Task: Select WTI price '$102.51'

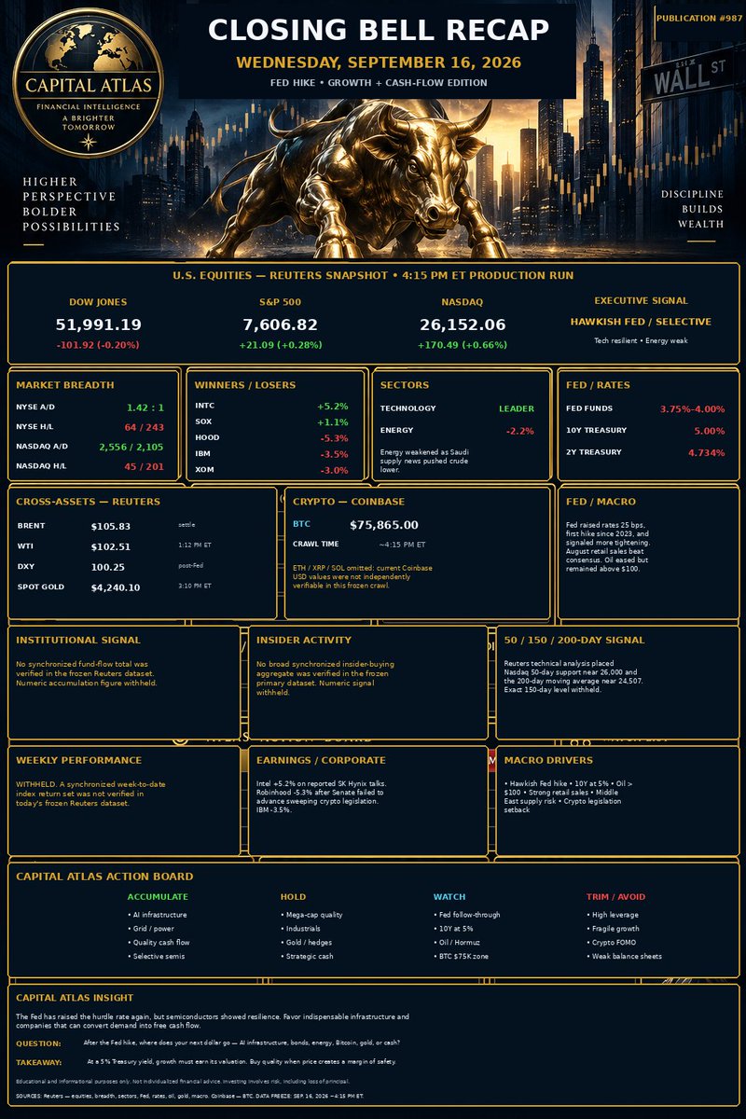Action: [x=111, y=546]
